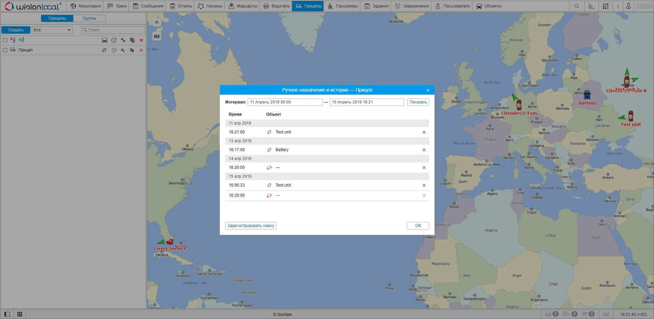Image resolution: width=654 pixels, height=319 pixels.
Task: Tick the checkbox next to Прицеп
Action: [x=5, y=50]
